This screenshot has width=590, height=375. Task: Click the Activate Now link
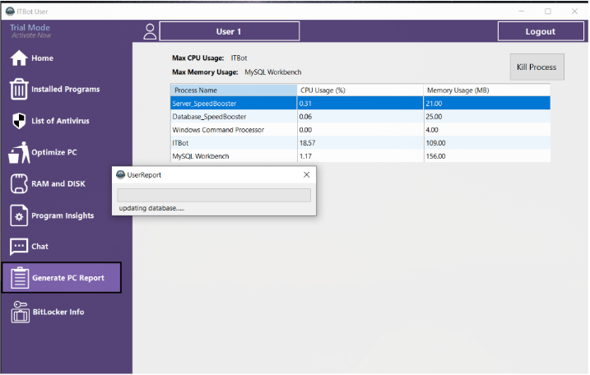(31, 35)
